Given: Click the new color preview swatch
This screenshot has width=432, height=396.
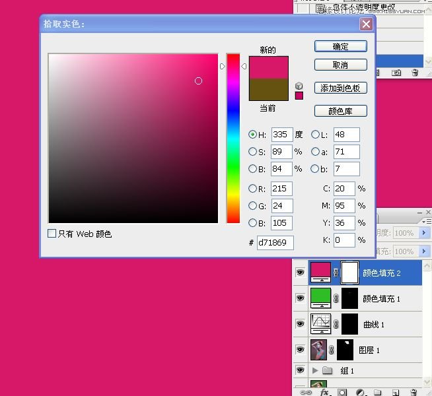Looking at the screenshot, I should coord(269,68).
